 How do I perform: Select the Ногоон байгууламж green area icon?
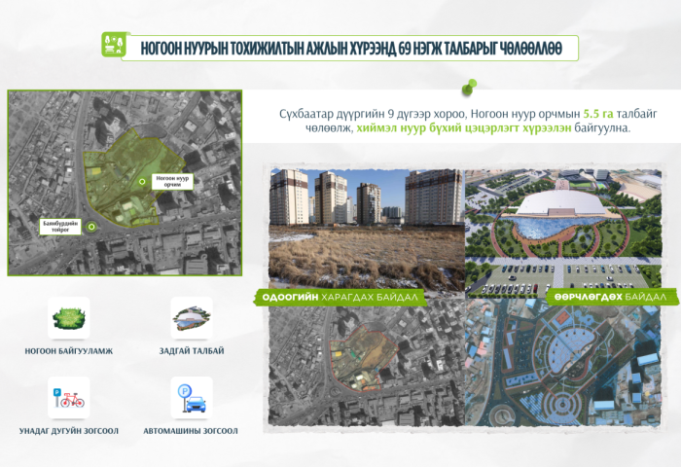(68, 319)
